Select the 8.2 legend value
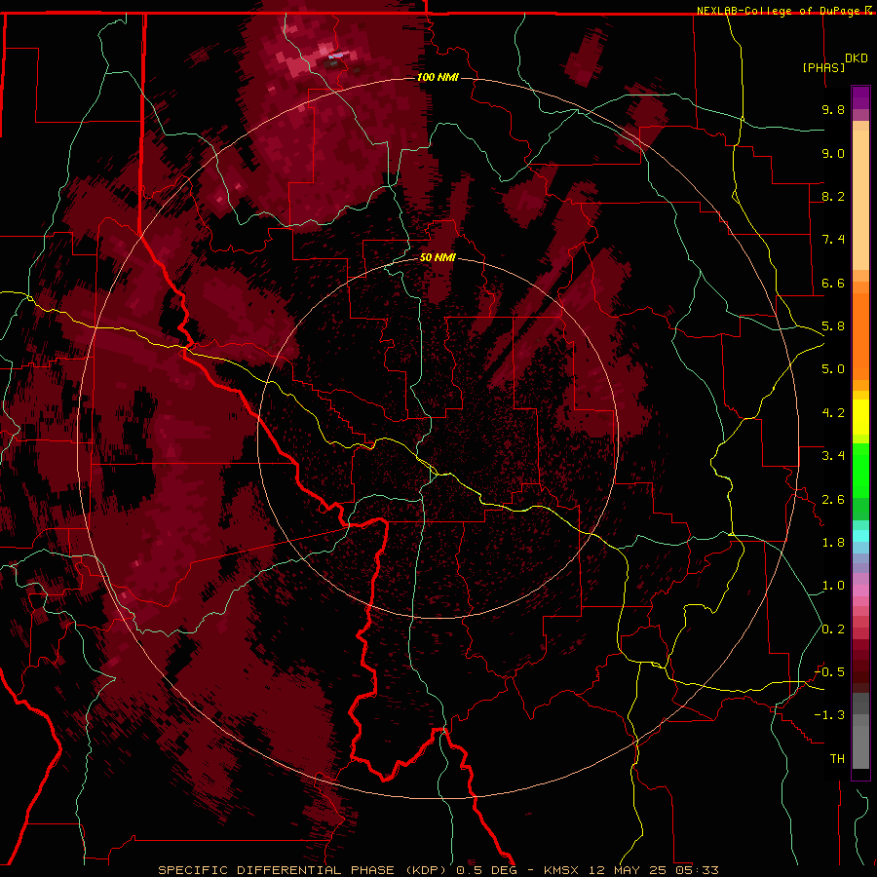The image size is (877, 877). pyautogui.click(x=833, y=196)
